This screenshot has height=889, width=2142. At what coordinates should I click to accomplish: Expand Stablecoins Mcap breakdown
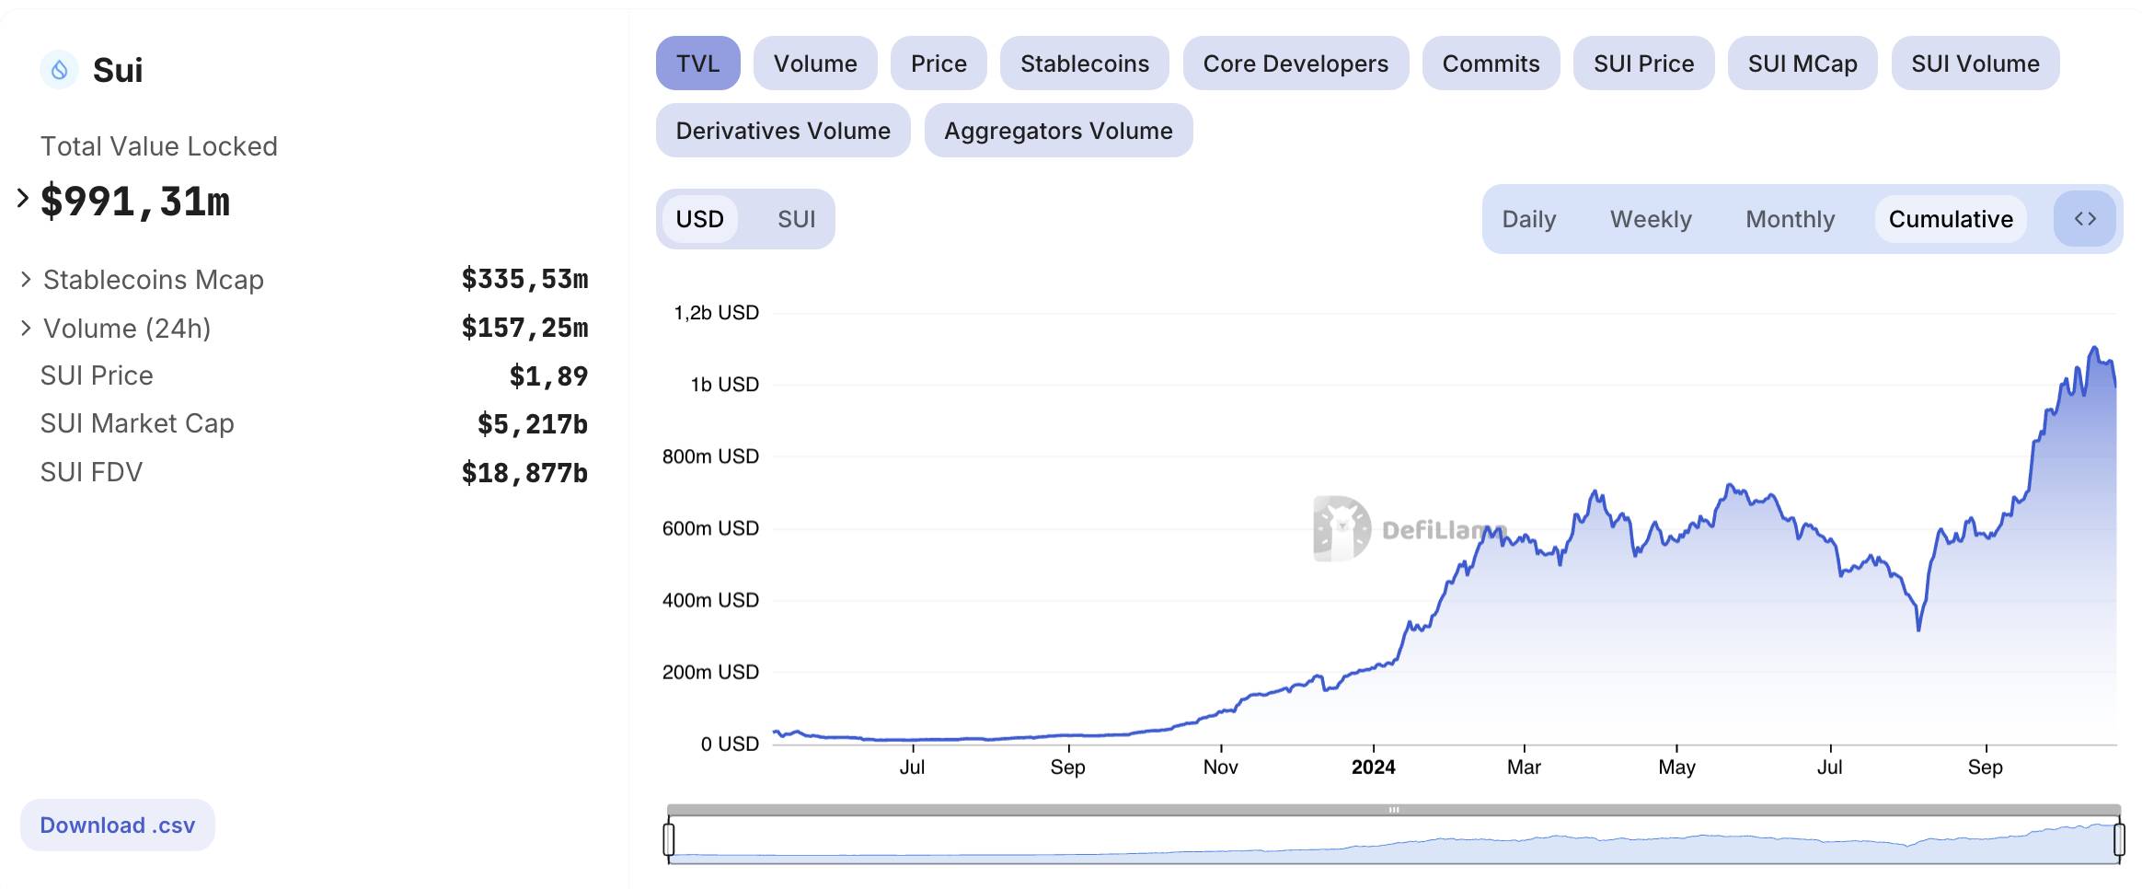(26, 279)
